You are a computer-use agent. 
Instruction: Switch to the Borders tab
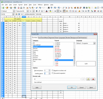pos(68,38)
